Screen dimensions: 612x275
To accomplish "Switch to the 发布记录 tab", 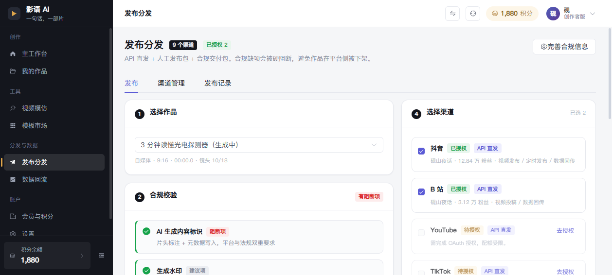I will pyautogui.click(x=218, y=83).
